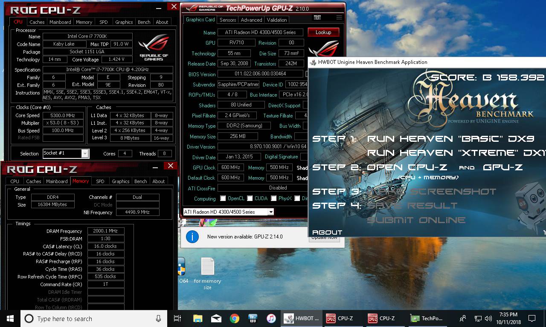Click ROG logo in CPU-Z CPU tab
Viewport: 546px width, 327px height.
click(x=154, y=47)
